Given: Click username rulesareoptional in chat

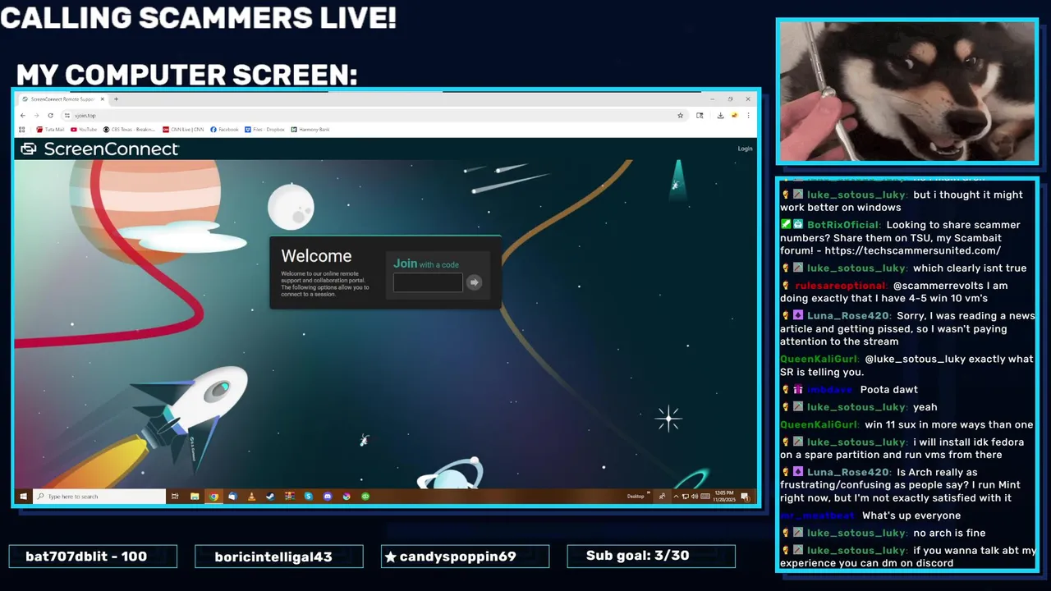Looking at the screenshot, I should (x=842, y=286).
